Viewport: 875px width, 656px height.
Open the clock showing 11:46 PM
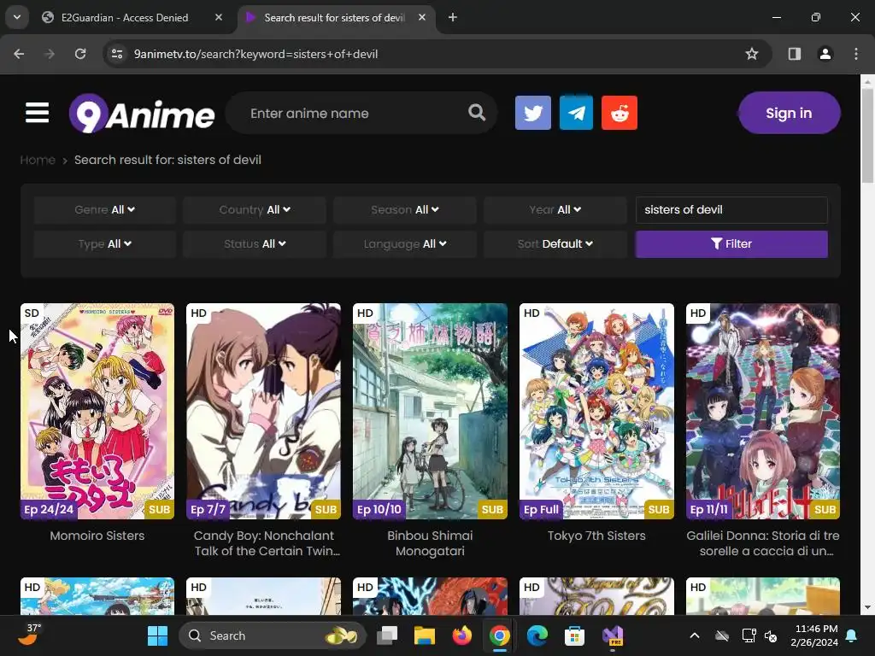(814, 635)
